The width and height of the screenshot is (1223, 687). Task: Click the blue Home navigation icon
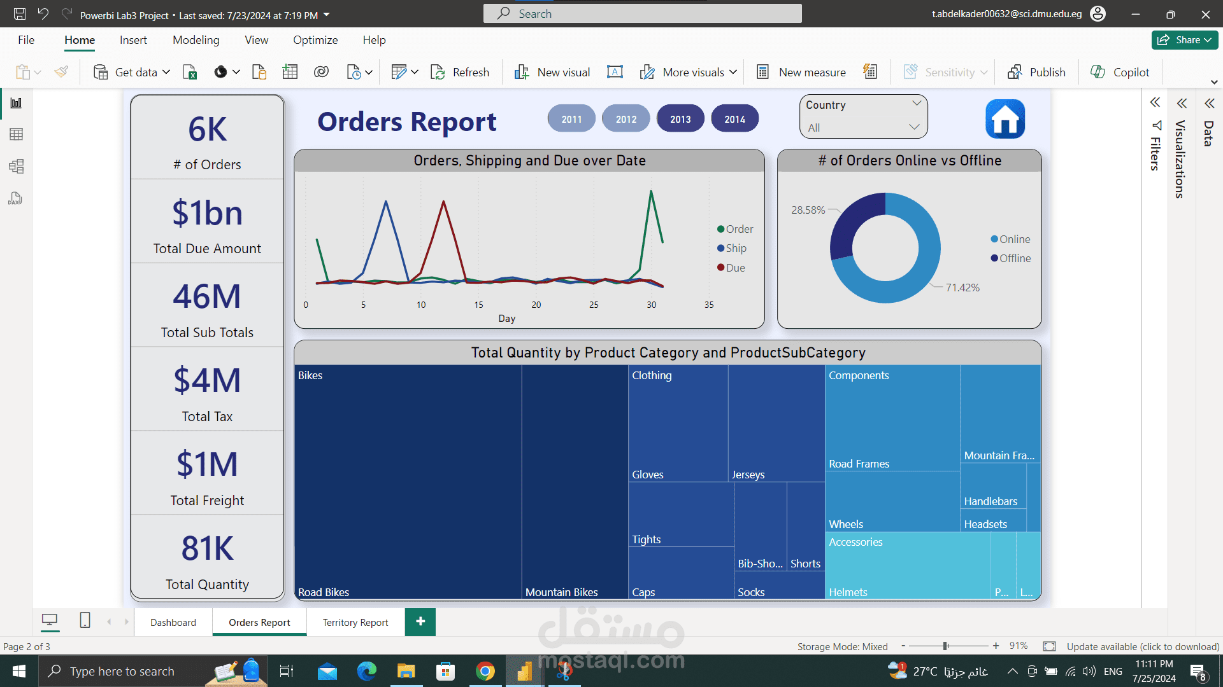coord(1005,119)
